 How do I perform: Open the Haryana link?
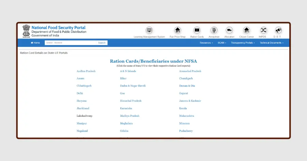[82, 101]
